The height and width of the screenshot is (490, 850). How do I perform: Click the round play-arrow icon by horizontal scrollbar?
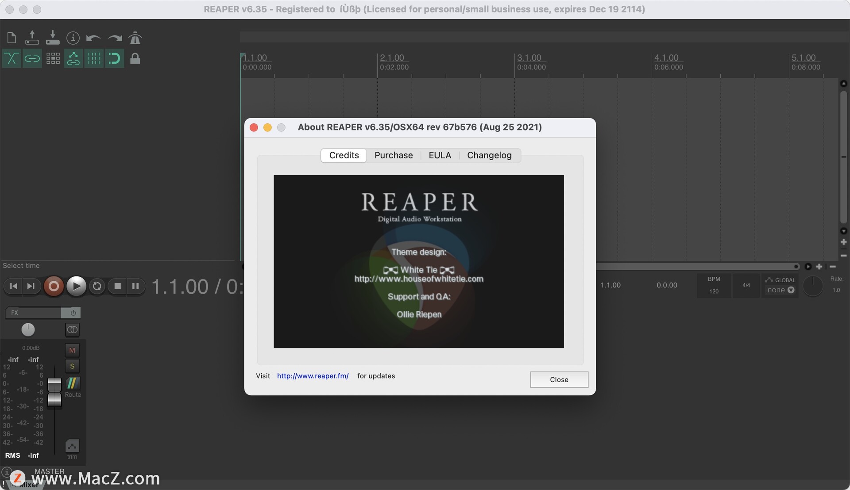pos(808,267)
